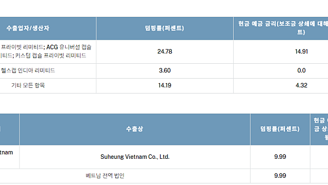Select the 9.99 rate for 베트남 전역 법인
Screen dimensions: 328x185
click(x=280, y=176)
